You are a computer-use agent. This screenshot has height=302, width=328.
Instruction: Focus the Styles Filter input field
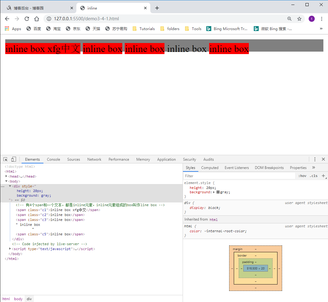point(239,176)
